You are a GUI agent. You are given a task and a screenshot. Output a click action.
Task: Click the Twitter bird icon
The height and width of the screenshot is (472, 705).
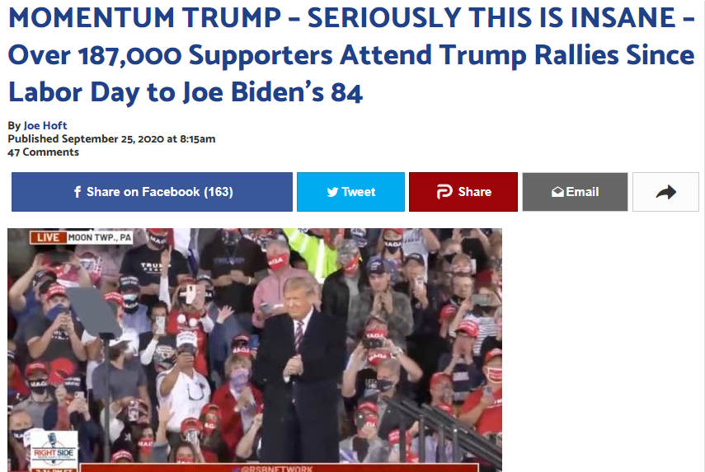coord(332,192)
